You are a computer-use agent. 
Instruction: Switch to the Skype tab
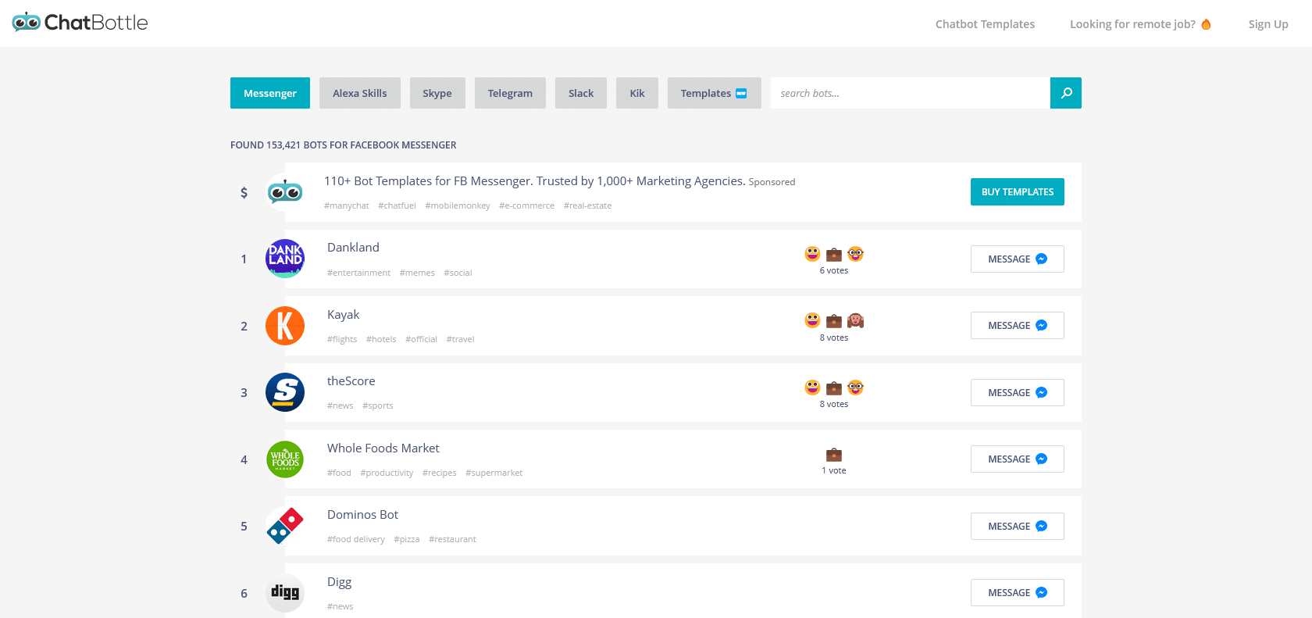click(x=437, y=93)
